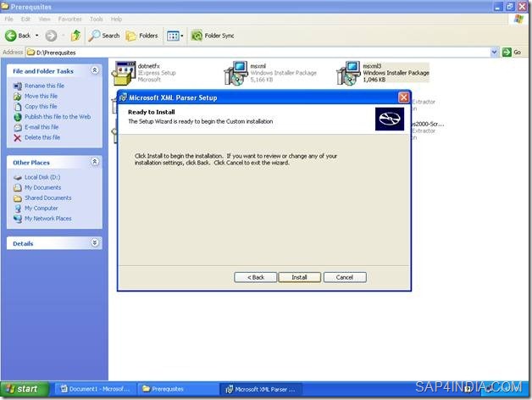
Task: Collapse the File and Folder Tasks panel
Action: [95, 70]
